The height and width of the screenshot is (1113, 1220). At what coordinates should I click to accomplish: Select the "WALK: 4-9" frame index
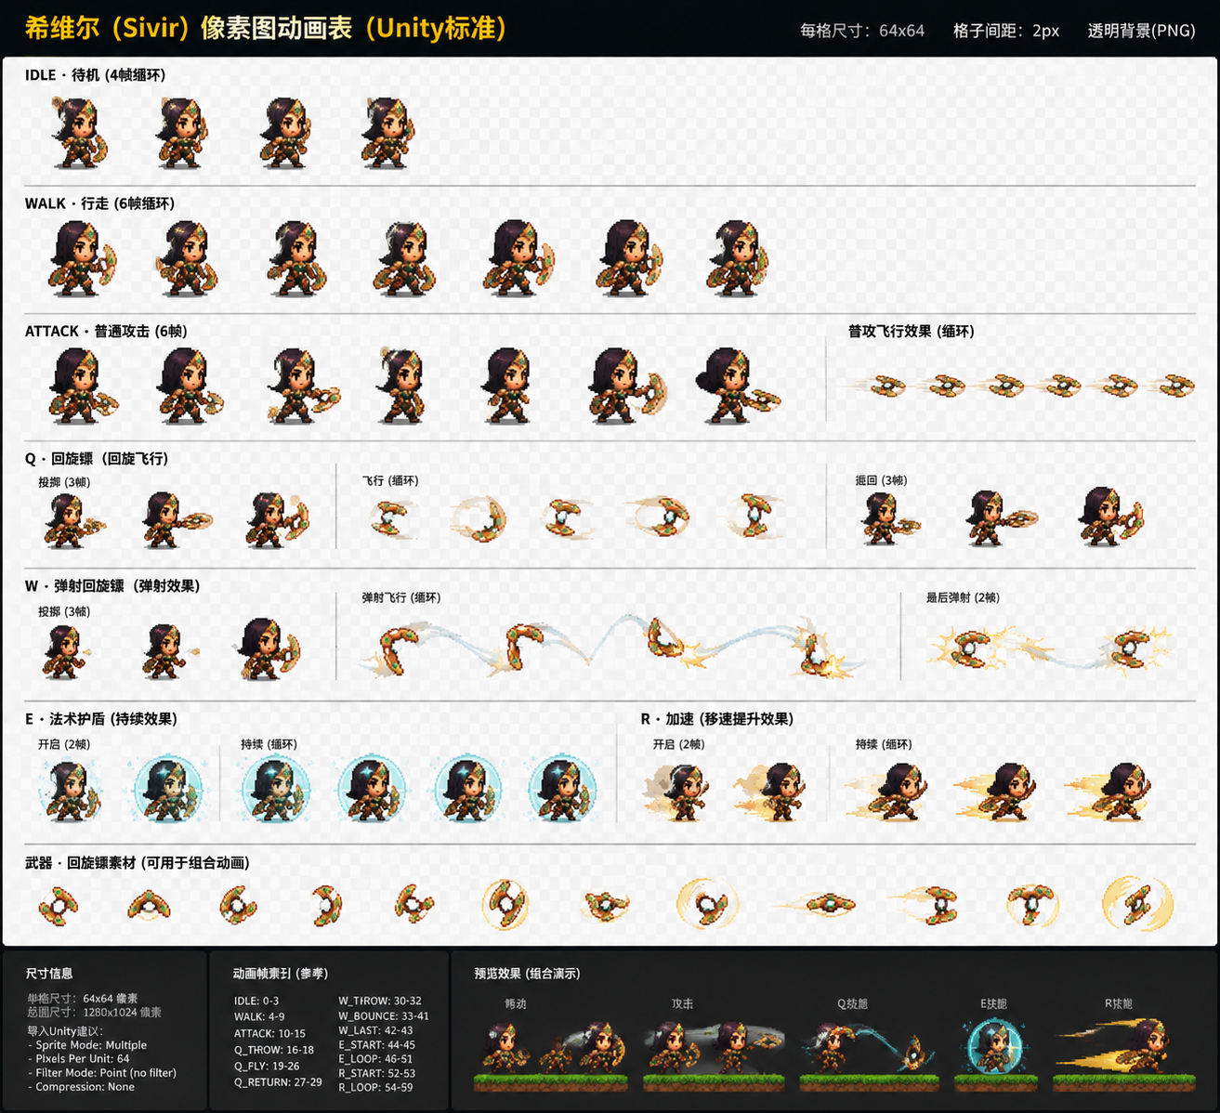[259, 1017]
